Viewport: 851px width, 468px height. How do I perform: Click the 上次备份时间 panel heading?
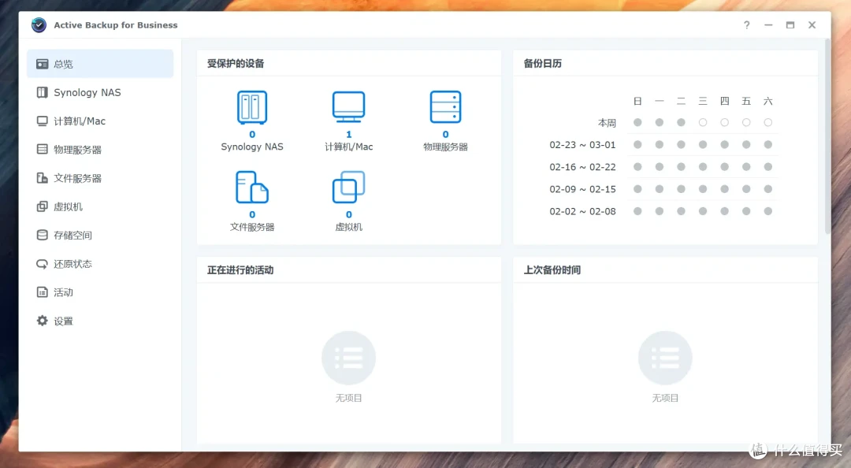(552, 269)
